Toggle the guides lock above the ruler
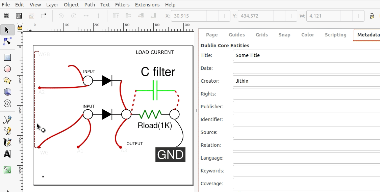The image size is (380, 192). 20,27
